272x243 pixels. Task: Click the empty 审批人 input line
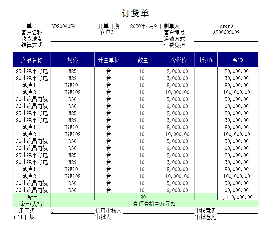pos(158,217)
